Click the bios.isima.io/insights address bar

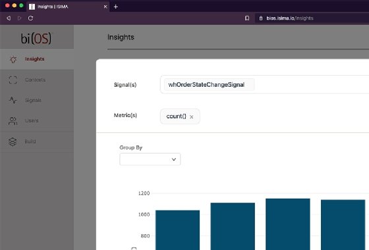tap(312, 18)
